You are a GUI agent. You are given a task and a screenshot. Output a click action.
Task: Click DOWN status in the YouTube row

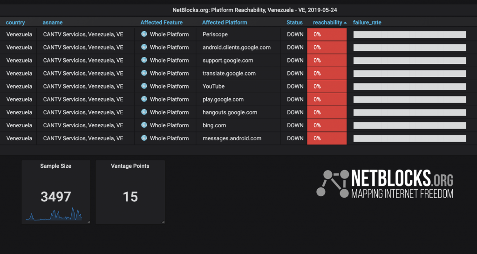click(295, 86)
